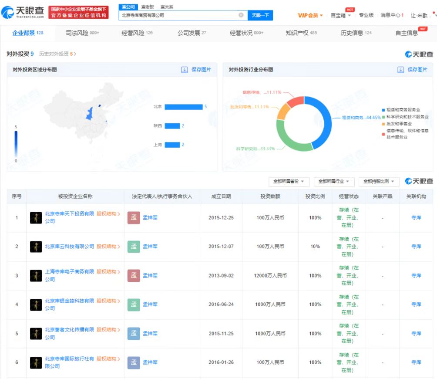Select the 查老板 search tab
This screenshot has width=437, height=379.
[148, 7]
